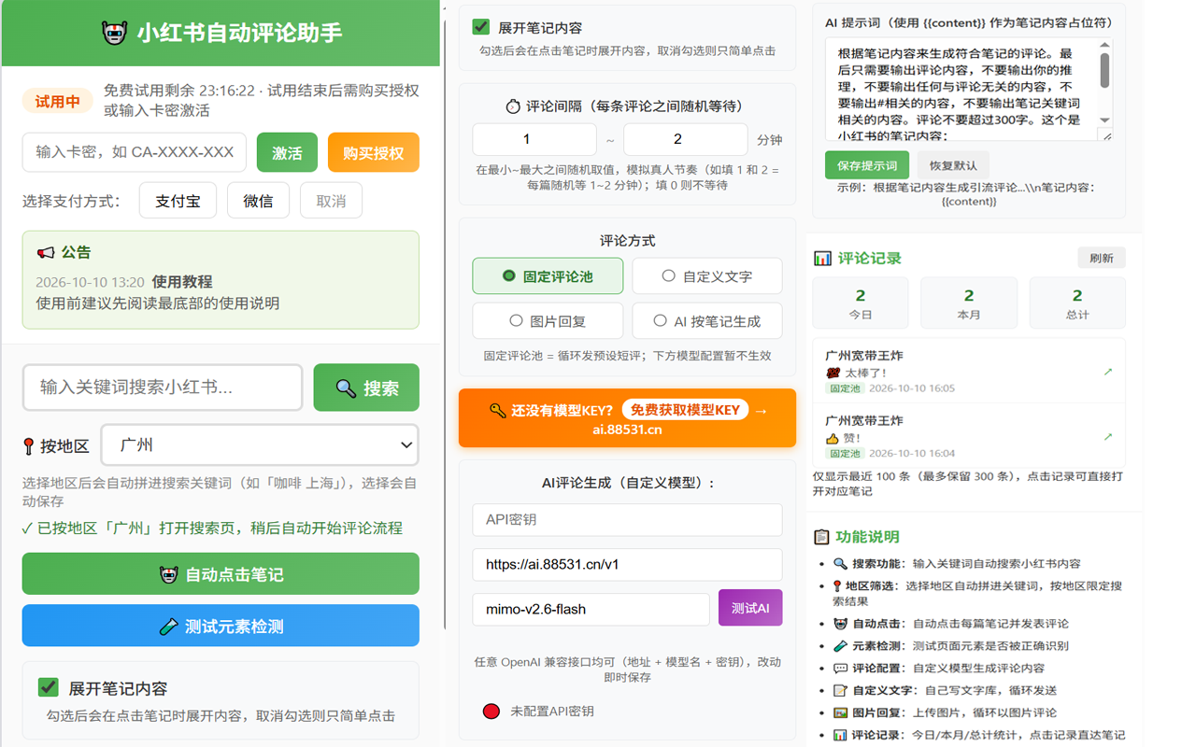Screen dimensions: 1196x747
Task: Choose 微信 payment method
Action: [x=258, y=201]
